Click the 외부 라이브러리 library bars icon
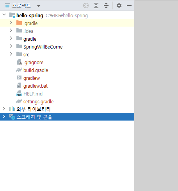Image resolution: width=178 pixels, height=191 pixels. [x=12, y=108]
